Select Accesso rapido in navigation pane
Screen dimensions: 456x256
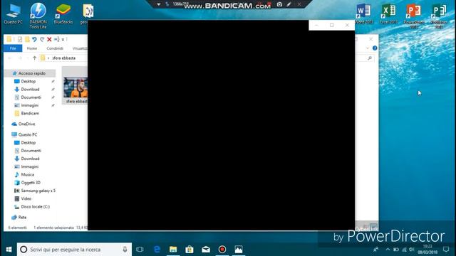[x=30, y=73]
